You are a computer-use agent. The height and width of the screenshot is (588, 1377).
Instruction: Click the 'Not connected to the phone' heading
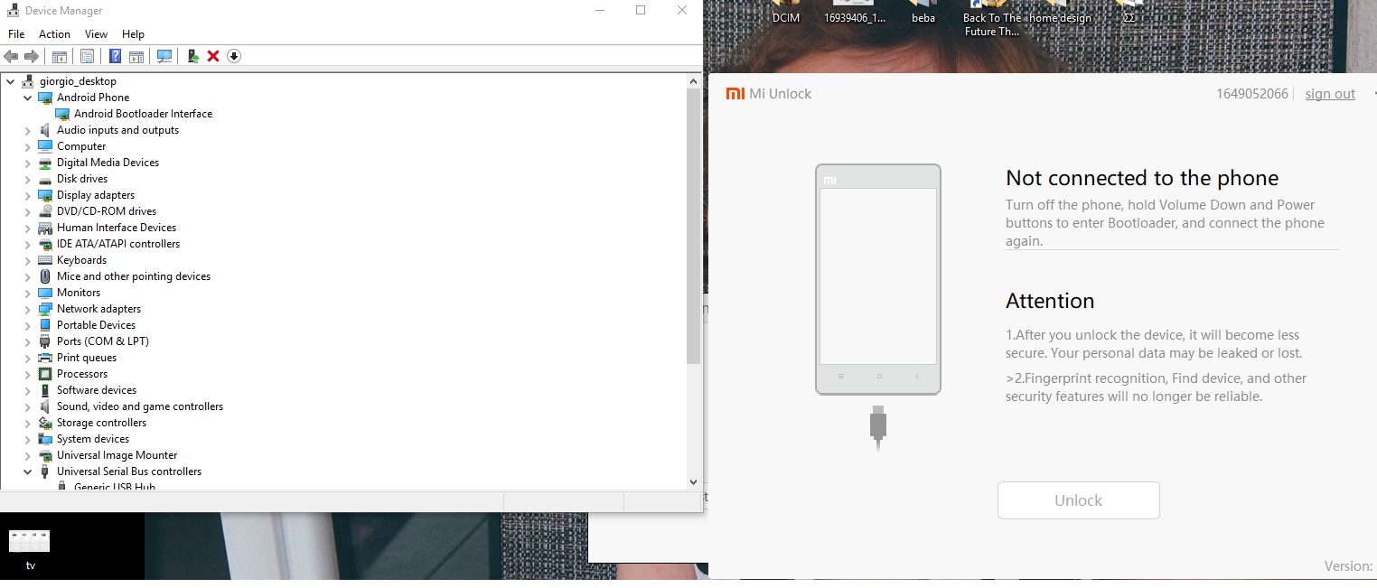tap(1142, 178)
